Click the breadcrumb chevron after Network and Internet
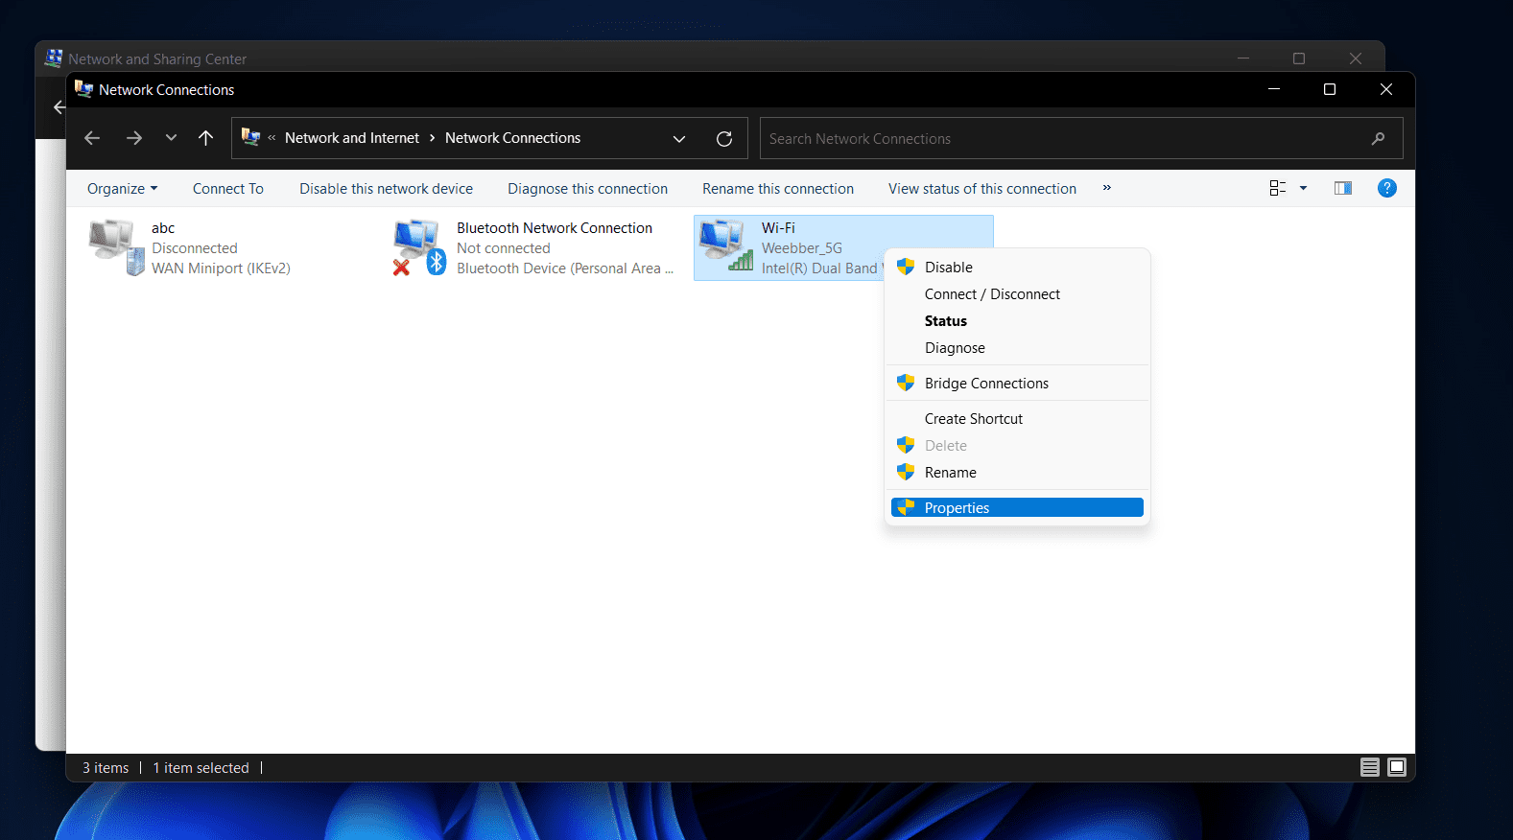This screenshot has height=840, width=1513. (433, 138)
